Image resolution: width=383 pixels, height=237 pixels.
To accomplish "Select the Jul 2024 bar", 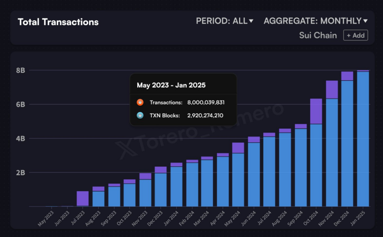I will [269, 170].
